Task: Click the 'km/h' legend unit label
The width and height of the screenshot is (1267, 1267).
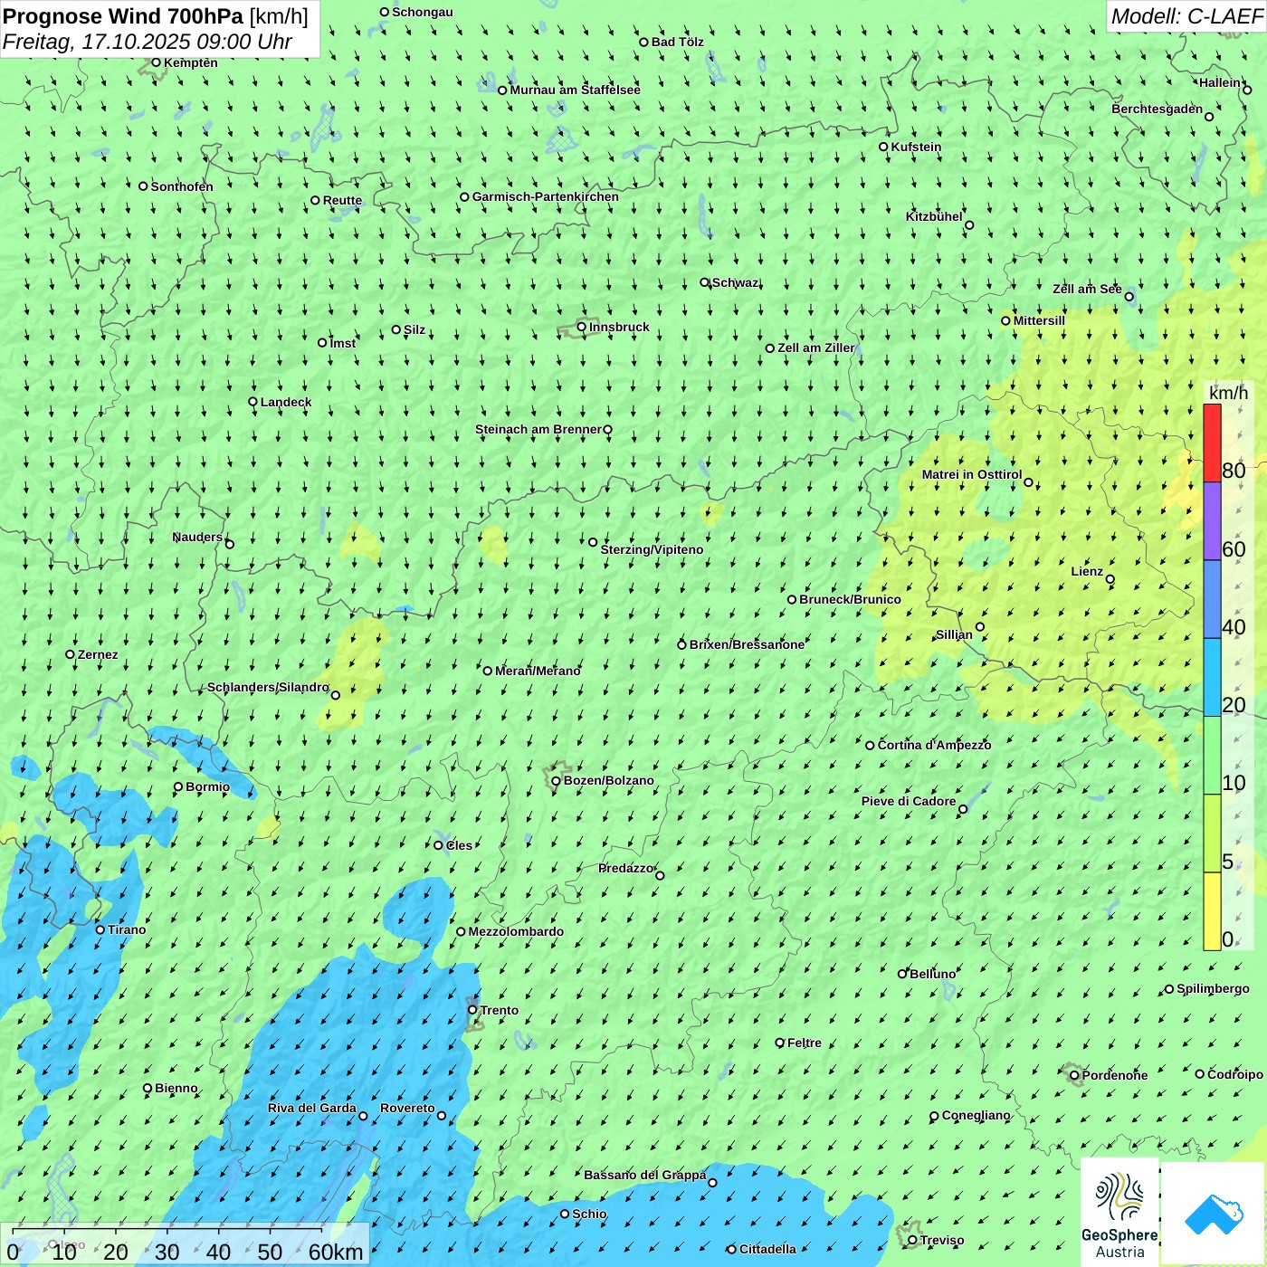Action: point(1228,393)
